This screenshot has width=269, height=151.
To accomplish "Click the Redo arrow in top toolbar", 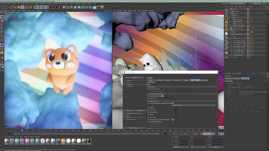I will 6,7.
